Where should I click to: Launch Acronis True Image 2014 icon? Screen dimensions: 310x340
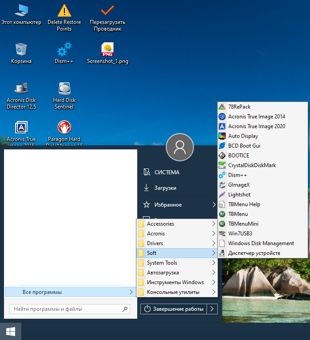tap(222, 117)
